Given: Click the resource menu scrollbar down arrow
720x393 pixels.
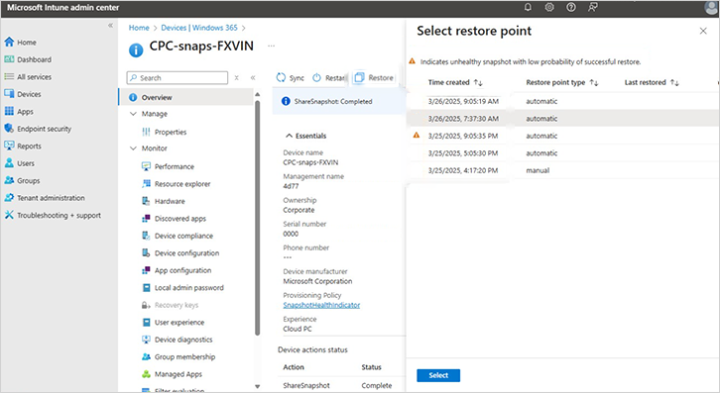Looking at the screenshot, I should click(257, 387).
